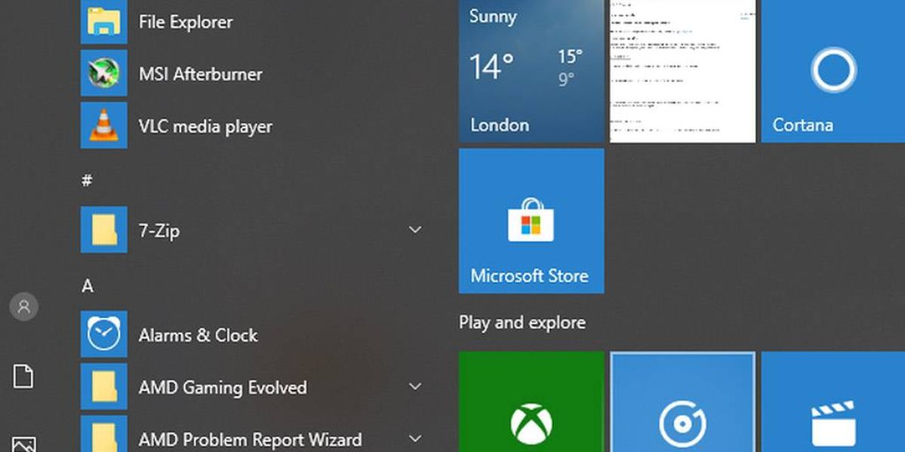905x452 pixels.
Task: Open the Cortana tile
Action: [833, 71]
